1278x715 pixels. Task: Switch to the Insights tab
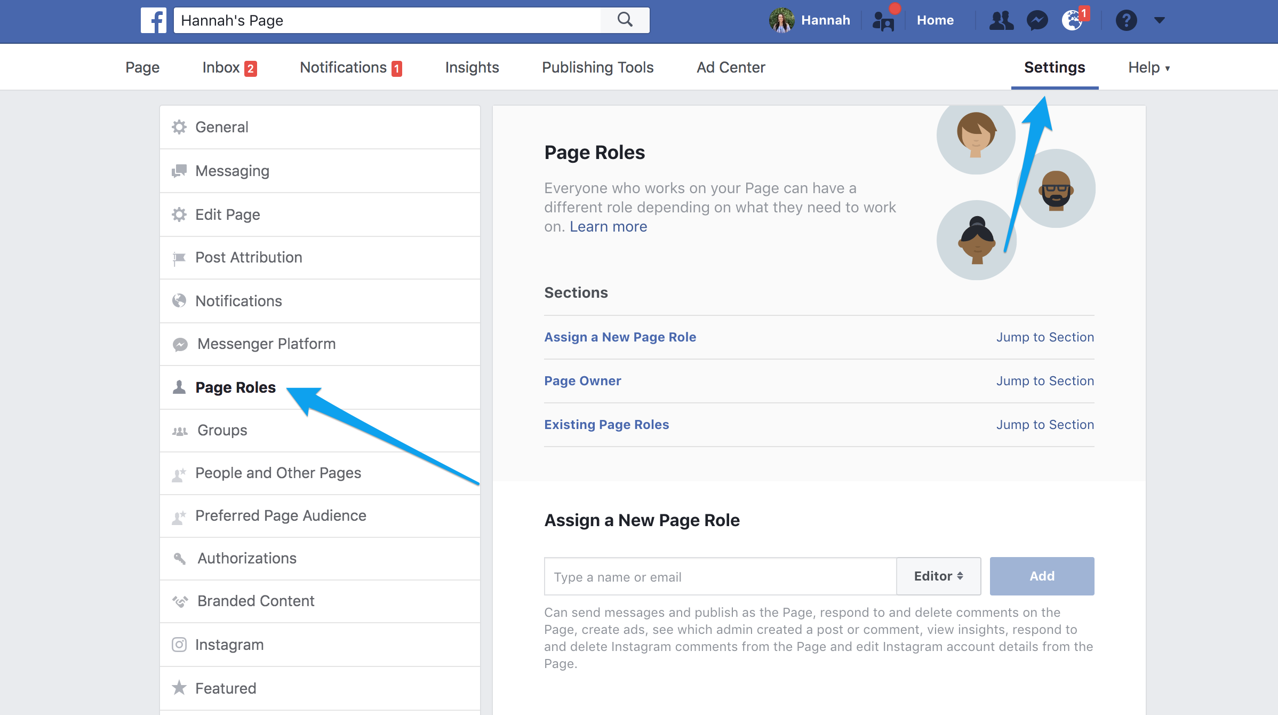point(472,67)
